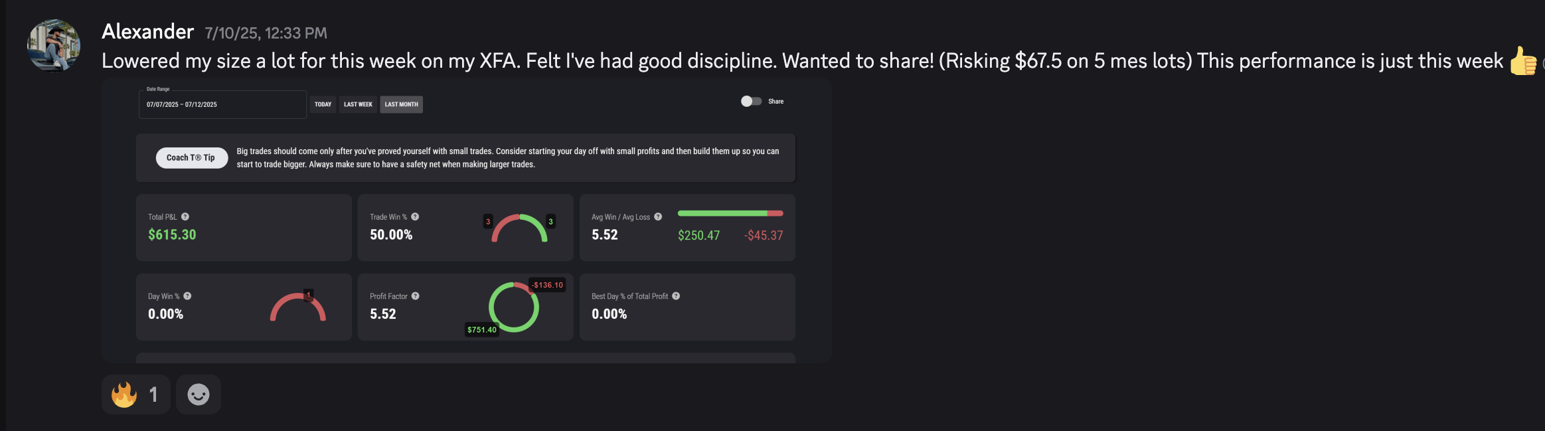This screenshot has height=431, width=1545.
Task: Select the LAST WEEK date filter
Action: coord(358,104)
